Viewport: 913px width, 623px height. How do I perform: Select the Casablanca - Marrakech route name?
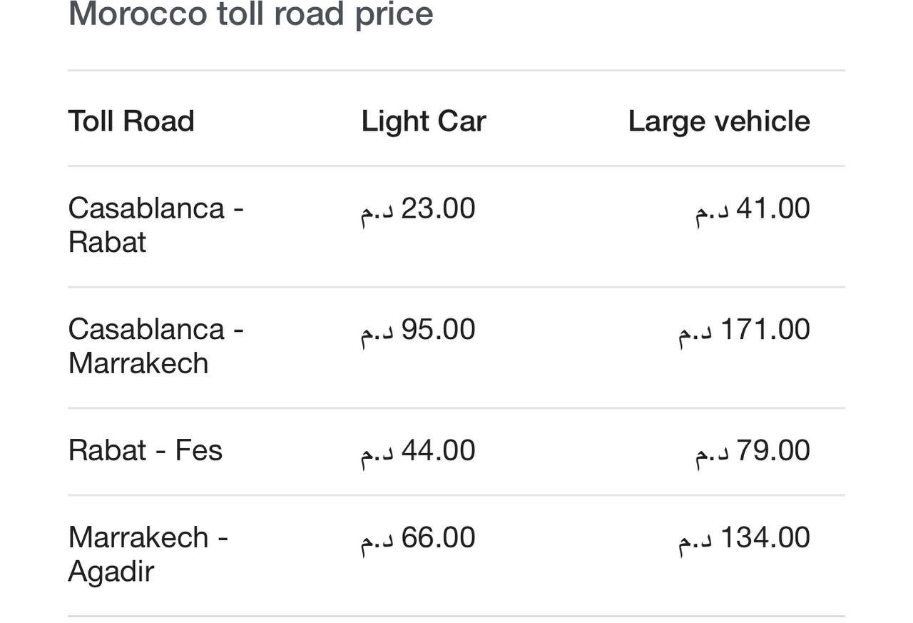pyautogui.click(x=155, y=346)
